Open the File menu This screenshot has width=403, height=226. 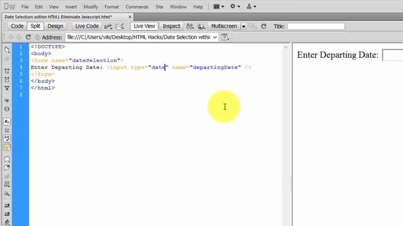25,7
